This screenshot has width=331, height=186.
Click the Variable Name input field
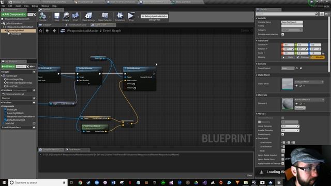click(x=292, y=22)
